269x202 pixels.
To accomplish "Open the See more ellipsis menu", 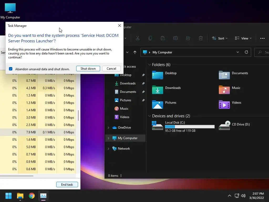I will pyautogui.click(x=262, y=38).
